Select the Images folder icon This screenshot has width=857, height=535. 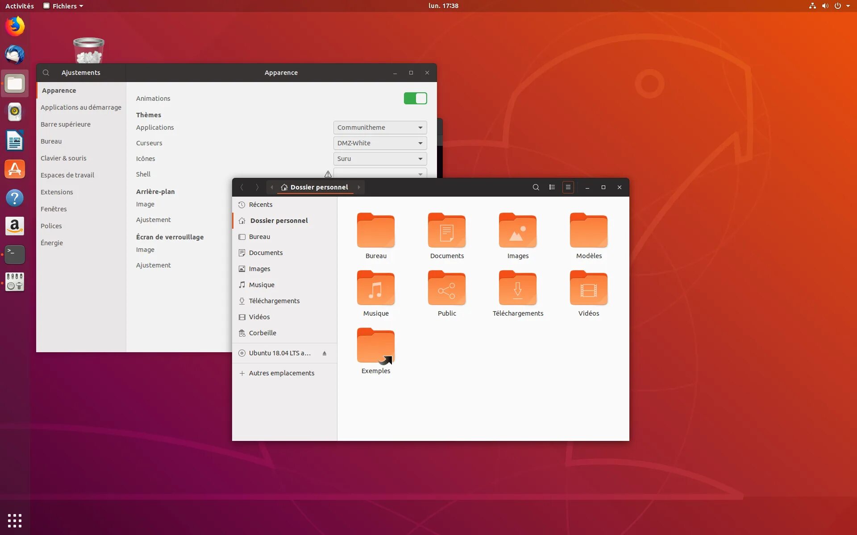click(518, 231)
